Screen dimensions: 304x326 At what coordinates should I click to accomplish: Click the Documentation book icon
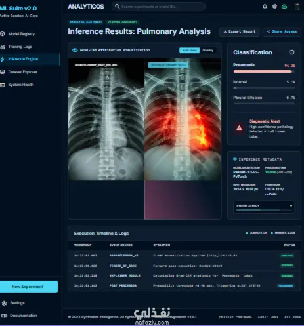tap(4, 316)
